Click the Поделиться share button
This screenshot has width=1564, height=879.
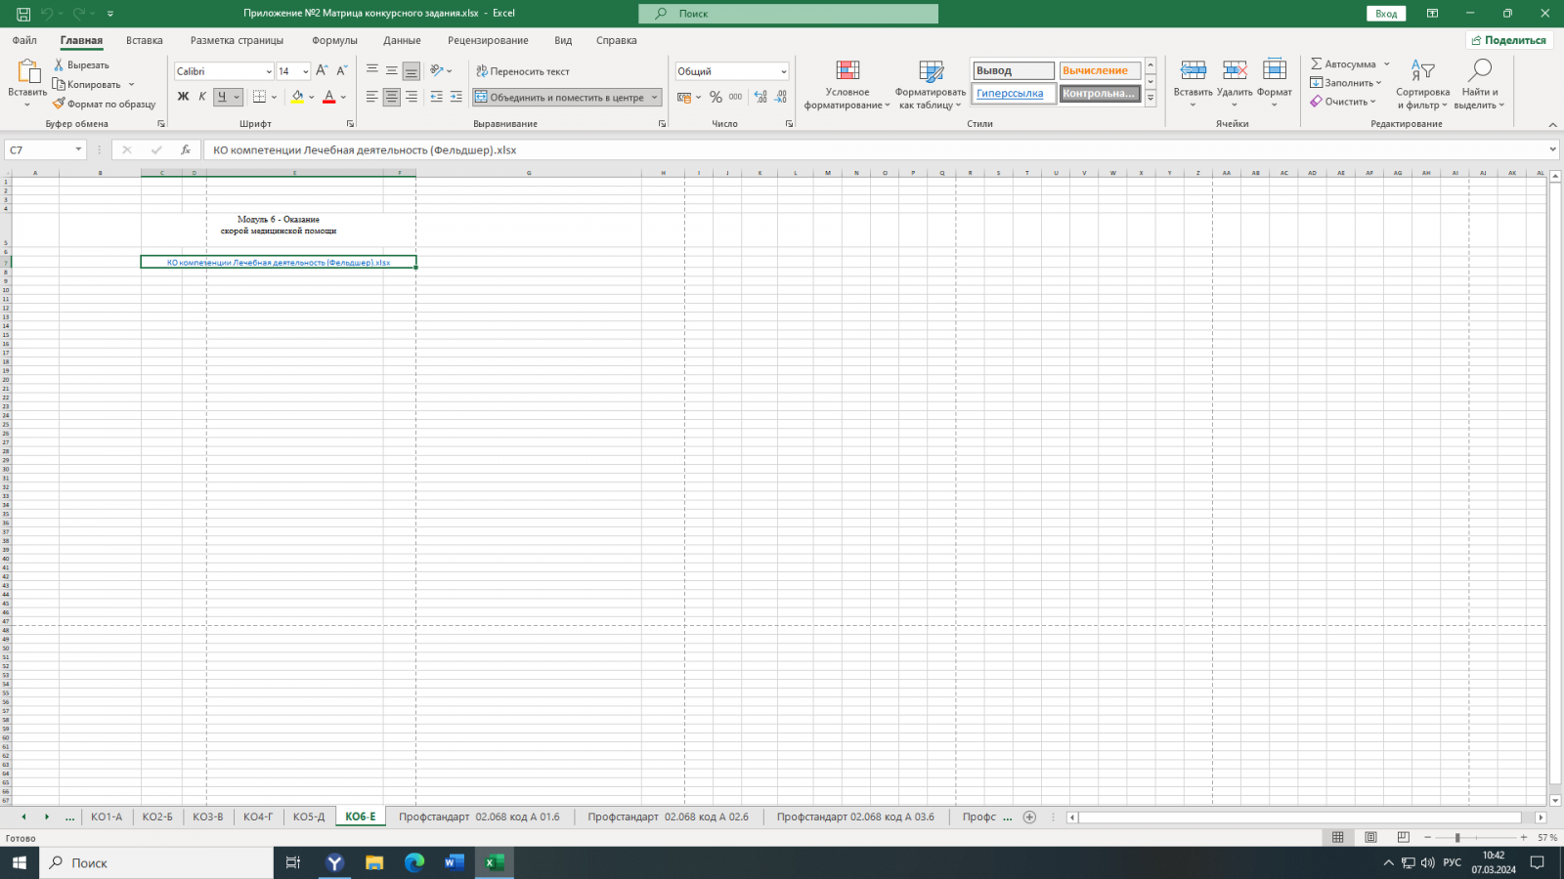click(1509, 41)
